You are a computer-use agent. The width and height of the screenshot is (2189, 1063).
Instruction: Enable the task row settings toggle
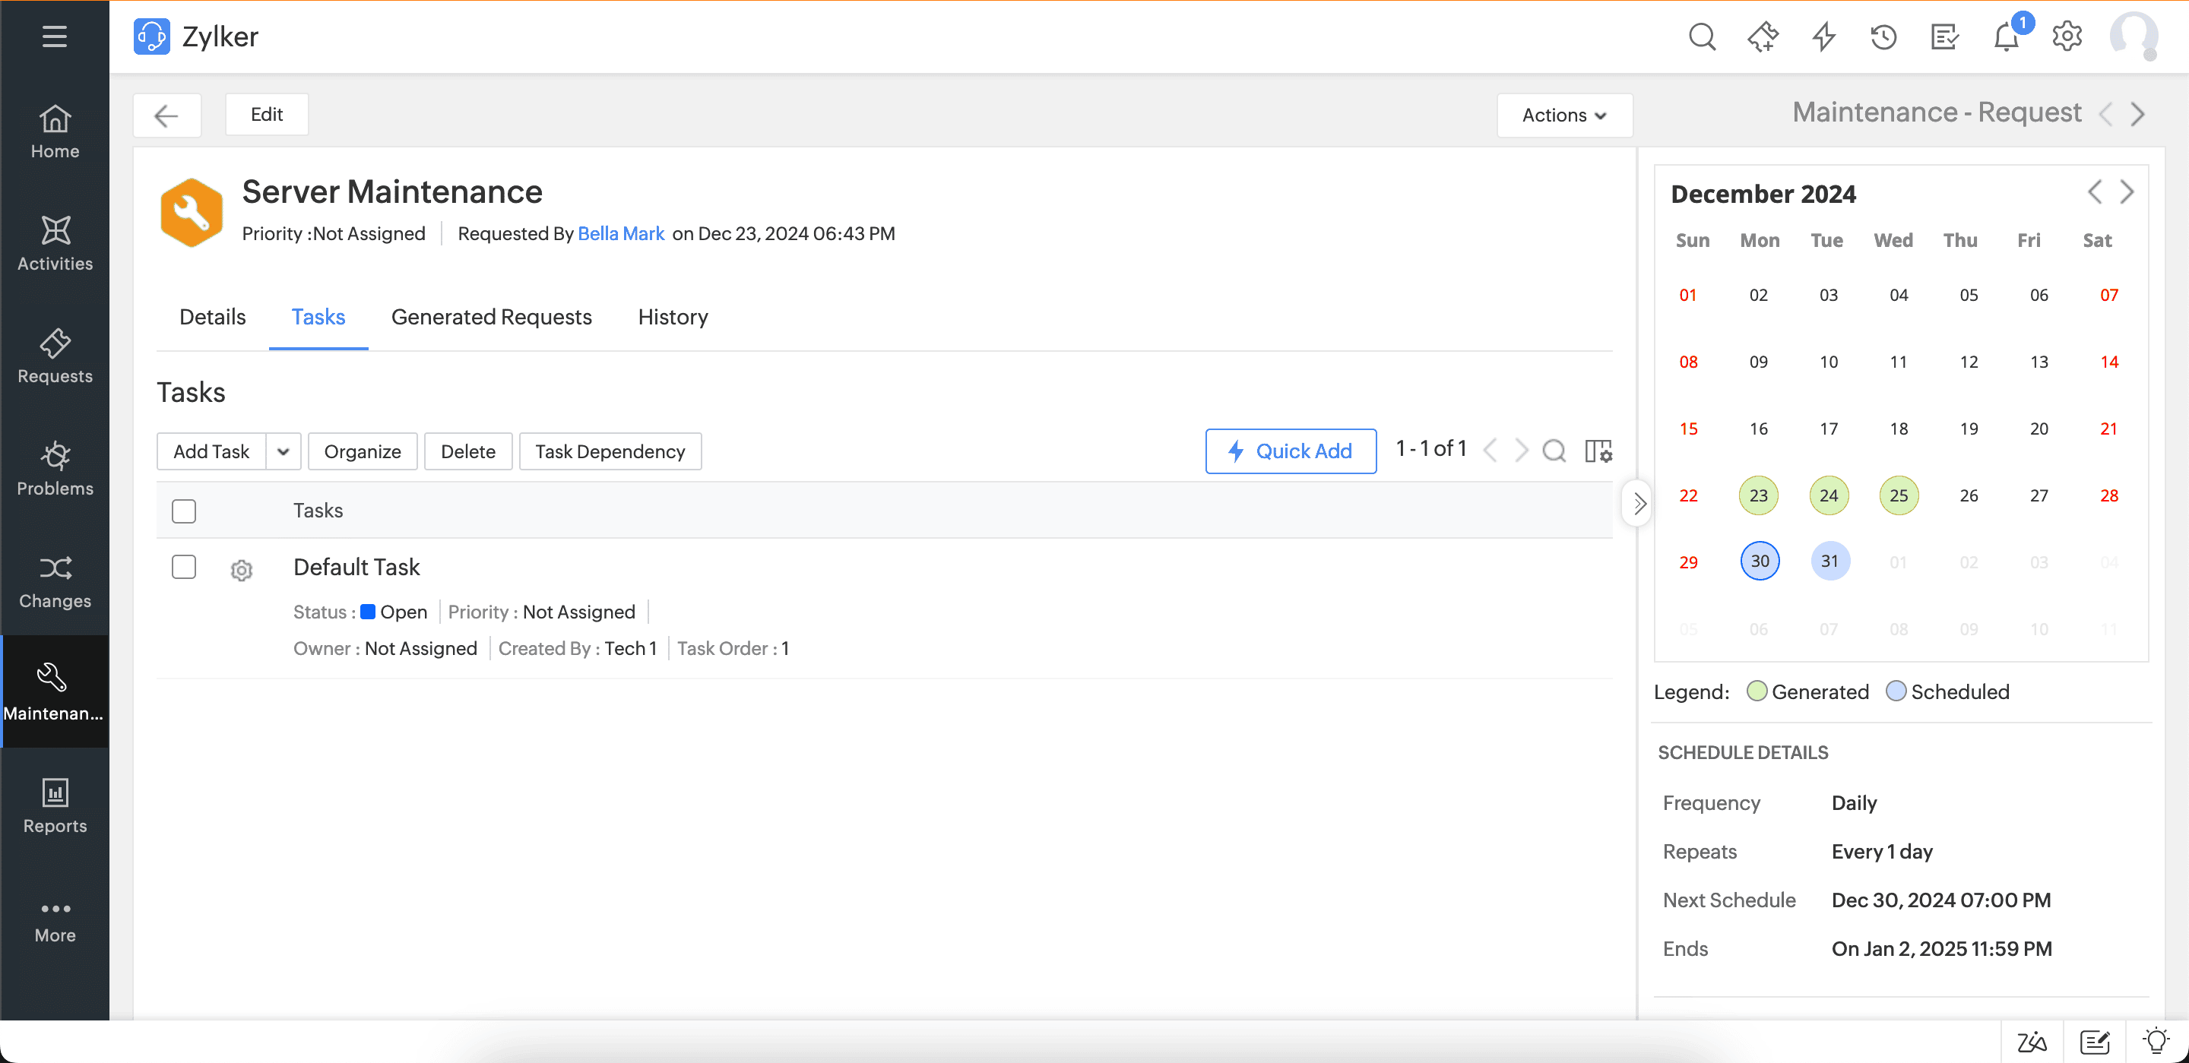point(243,569)
